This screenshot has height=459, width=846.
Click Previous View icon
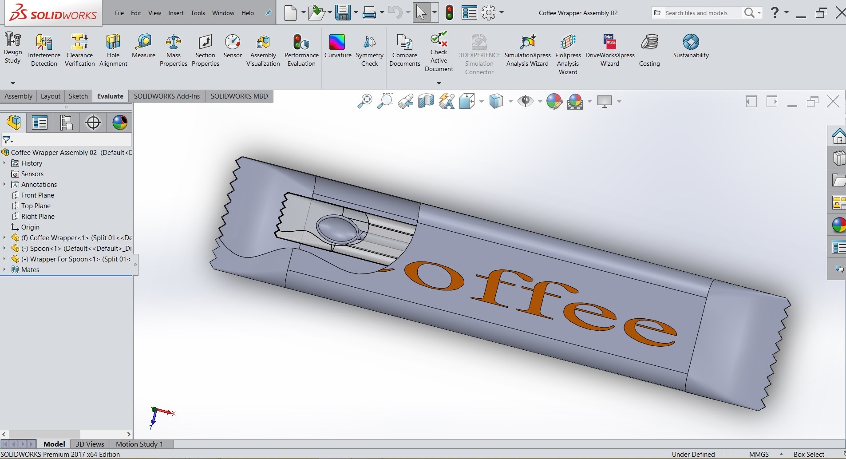406,101
